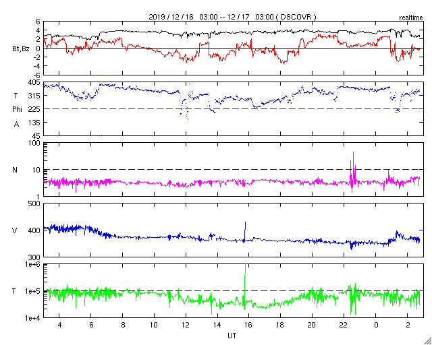The image size is (432, 345).
Task: Click the 'T' label above the Phi label
Action: [16, 96]
